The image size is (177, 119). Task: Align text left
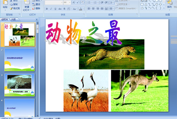(89, 9)
